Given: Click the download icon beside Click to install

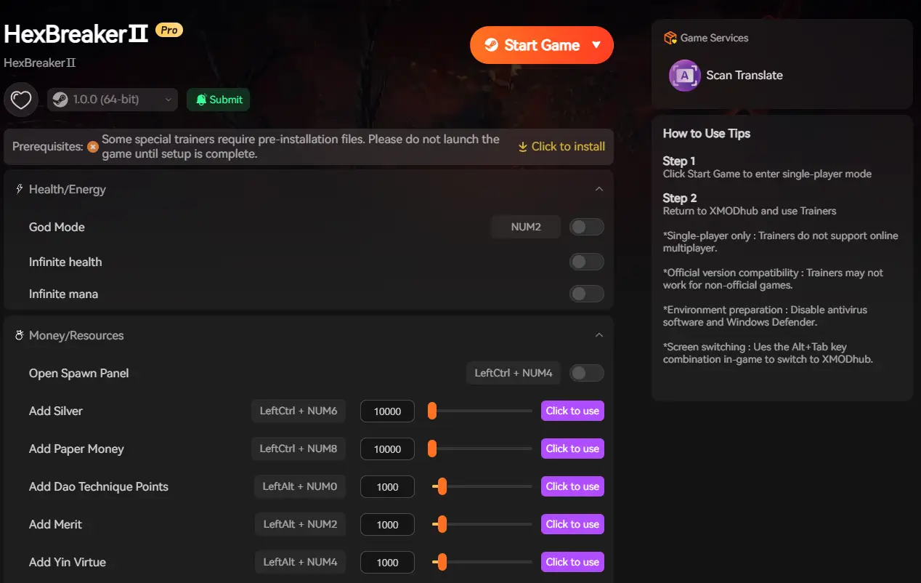Looking at the screenshot, I should point(522,147).
